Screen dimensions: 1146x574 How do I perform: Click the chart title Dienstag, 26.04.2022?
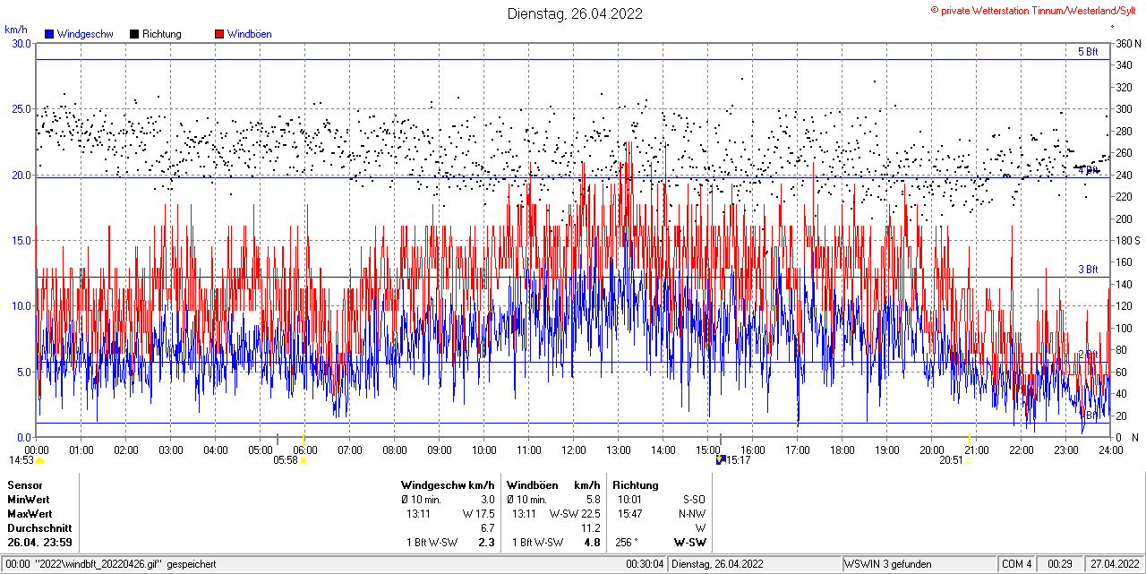coord(575,13)
